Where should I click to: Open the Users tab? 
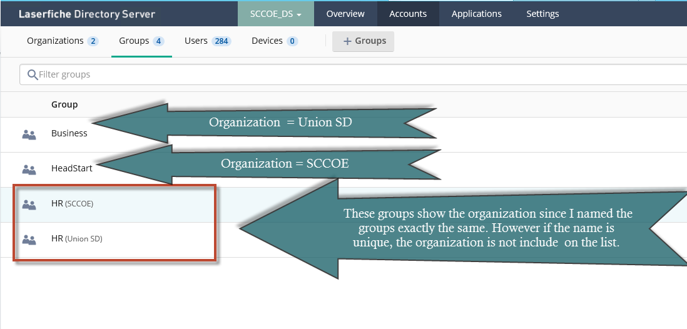tap(208, 41)
